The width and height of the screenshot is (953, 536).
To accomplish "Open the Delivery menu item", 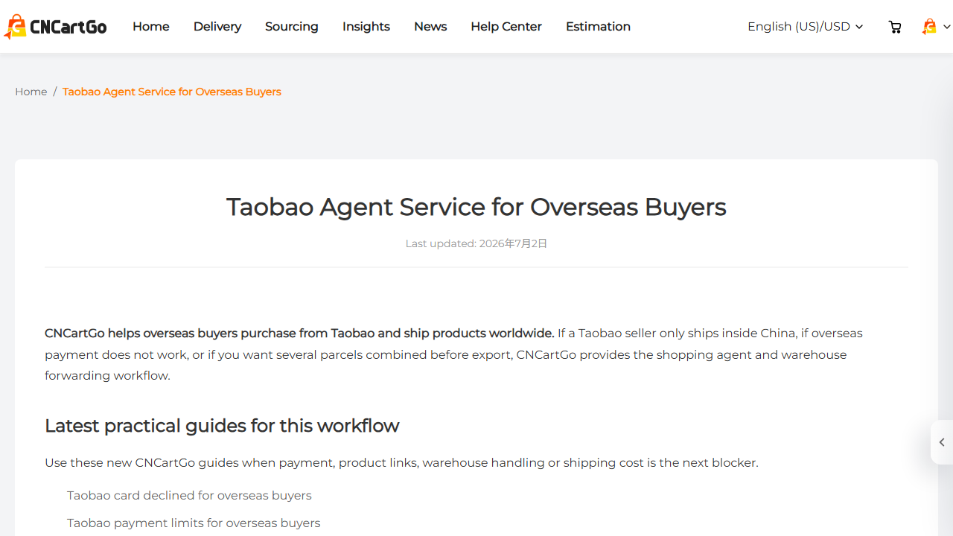I will point(217,27).
